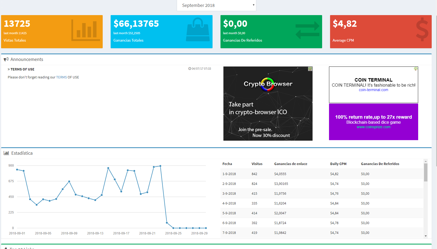Image resolution: width=437 pixels, height=249 pixels.
Task: Select the 3-9-2018 date cell
Action: (x=229, y=194)
